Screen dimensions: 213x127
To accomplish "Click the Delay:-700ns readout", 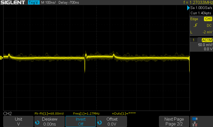I will [x=69, y=2].
